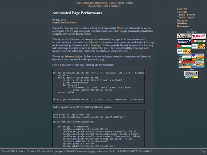
Task: Click the Home link below the date
Action: tap(56, 23)
